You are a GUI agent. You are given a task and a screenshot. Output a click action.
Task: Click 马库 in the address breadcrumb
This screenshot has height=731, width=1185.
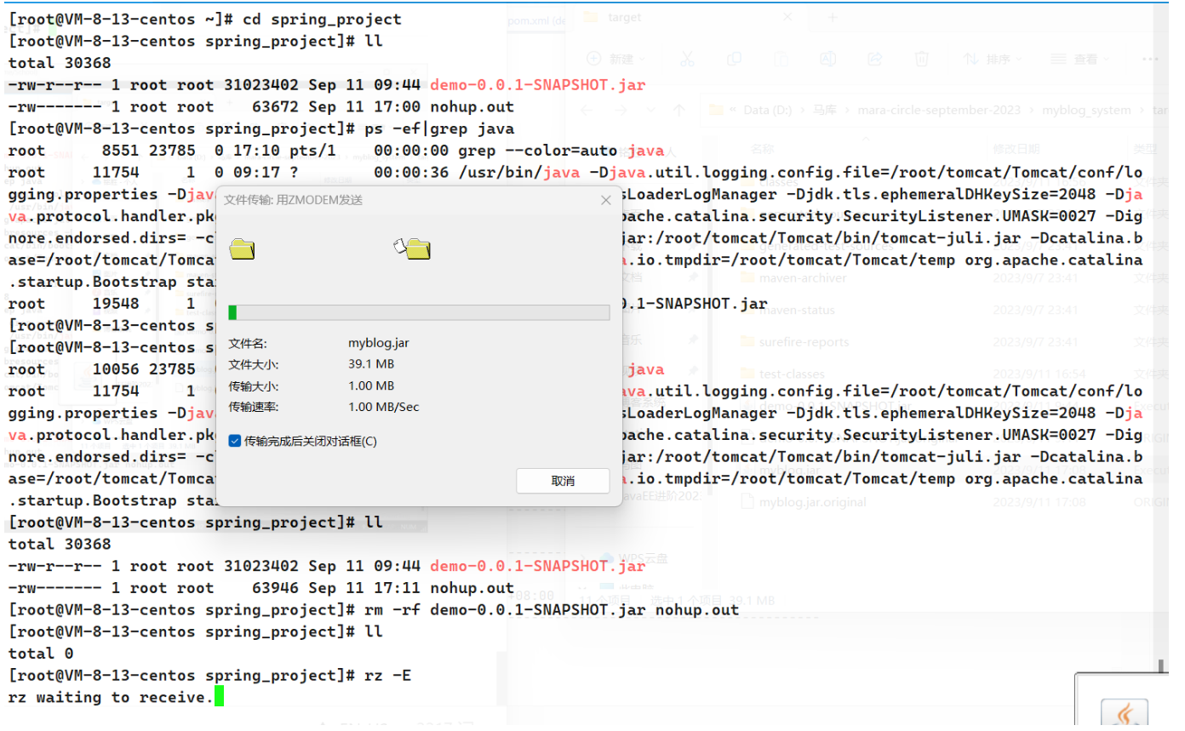(x=825, y=110)
